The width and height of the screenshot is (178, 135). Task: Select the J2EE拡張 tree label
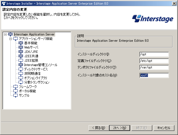(x=31, y=61)
